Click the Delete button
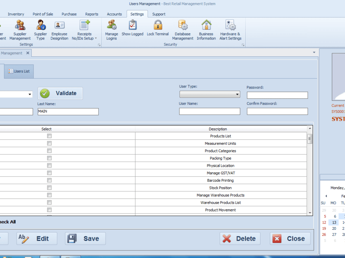 tap(240, 238)
